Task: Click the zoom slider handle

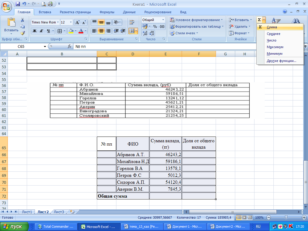Action: click(286, 217)
